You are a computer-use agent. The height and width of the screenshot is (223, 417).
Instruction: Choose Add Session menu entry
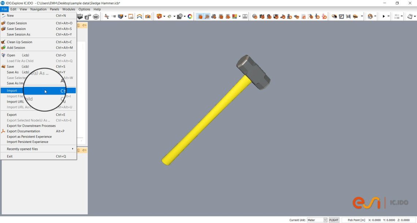point(38,48)
